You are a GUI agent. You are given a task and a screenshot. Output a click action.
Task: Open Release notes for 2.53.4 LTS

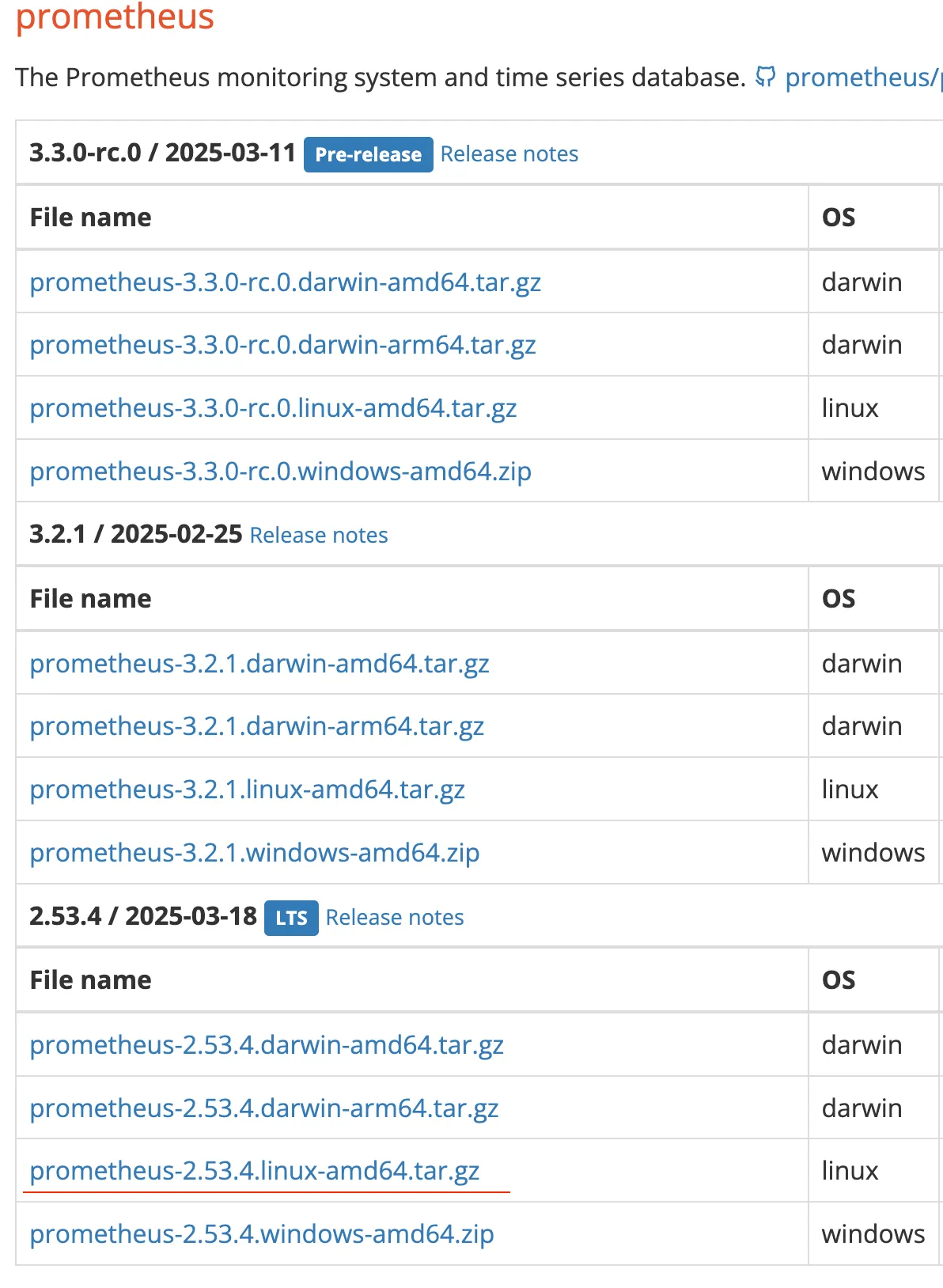pos(395,917)
